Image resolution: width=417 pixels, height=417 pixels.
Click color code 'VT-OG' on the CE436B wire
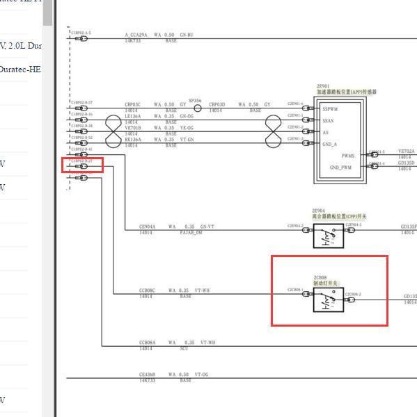click(x=201, y=375)
